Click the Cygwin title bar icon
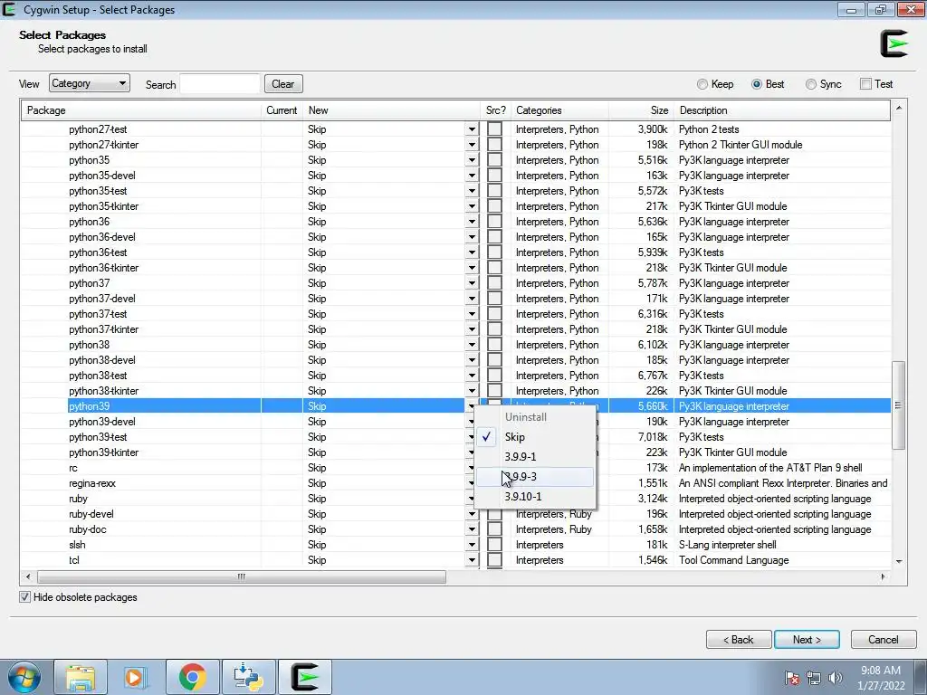This screenshot has height=695, width=927. 9,9
